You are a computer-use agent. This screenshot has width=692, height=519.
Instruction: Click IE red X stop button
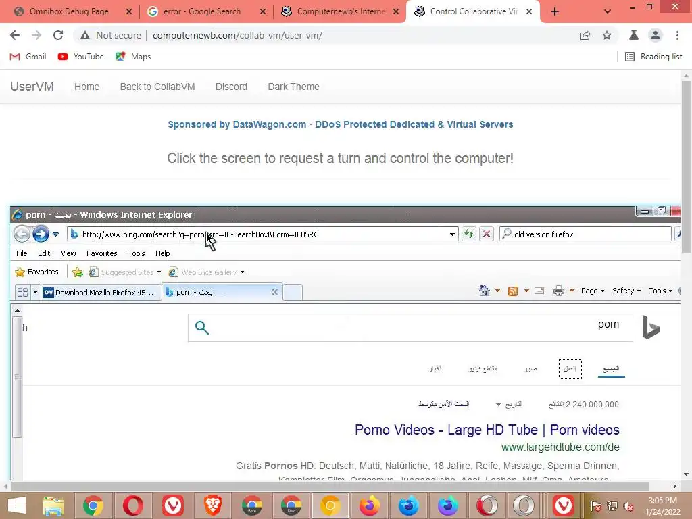(487, 234)
